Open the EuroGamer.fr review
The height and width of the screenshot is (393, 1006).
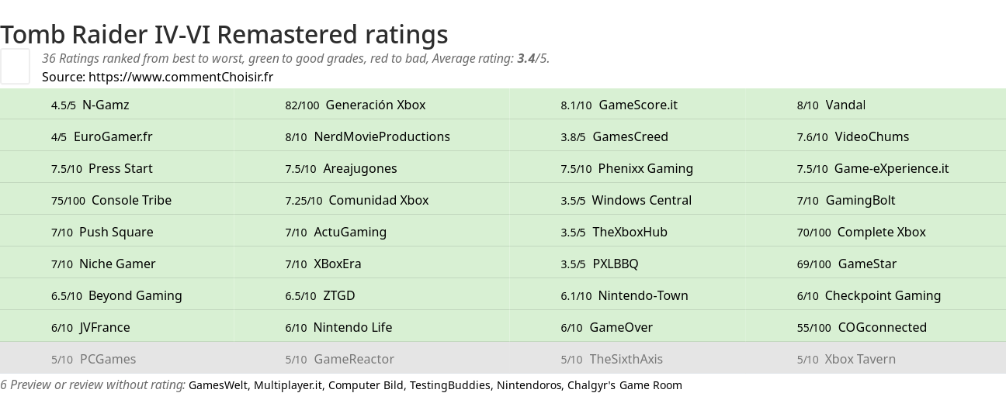113,136
